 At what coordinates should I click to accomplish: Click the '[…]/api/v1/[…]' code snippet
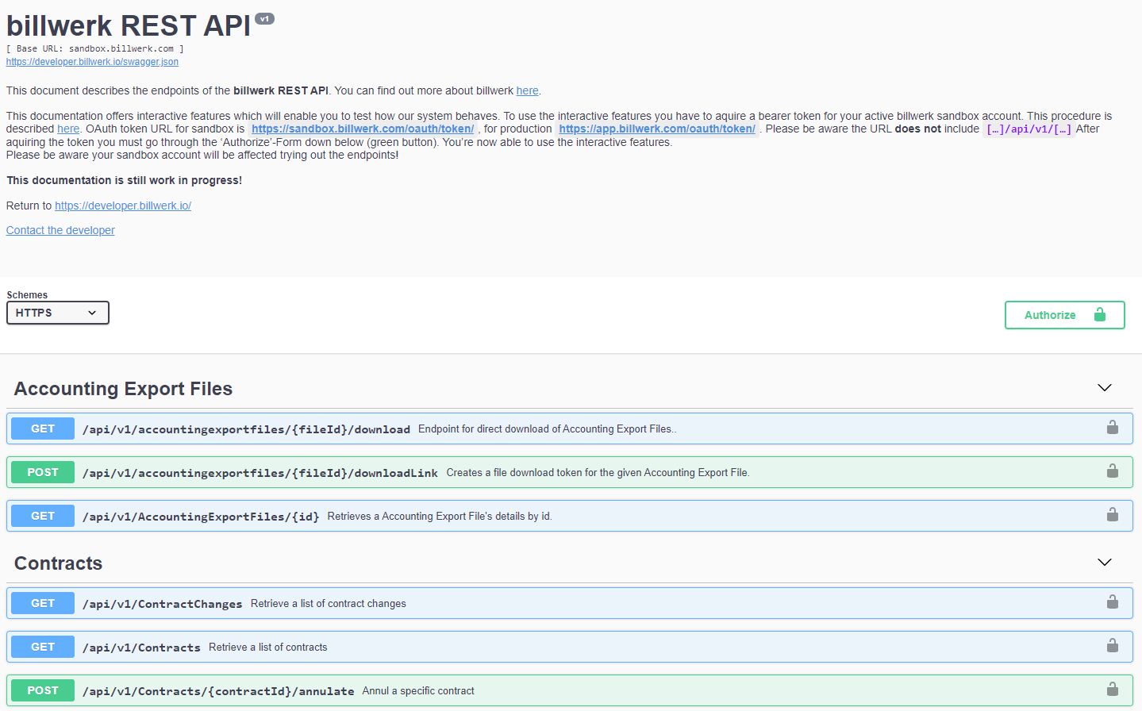pyautogui.click(x=1029, y=129)
